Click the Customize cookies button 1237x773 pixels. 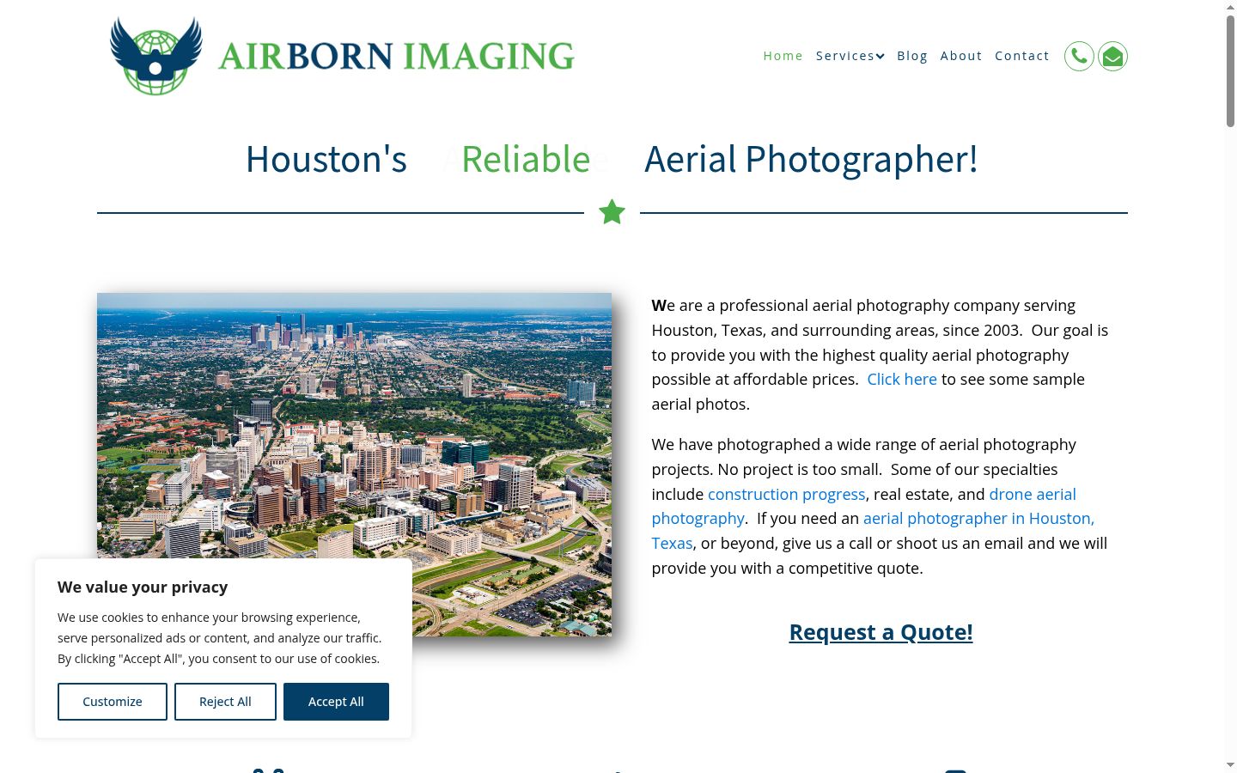point(113,702)
